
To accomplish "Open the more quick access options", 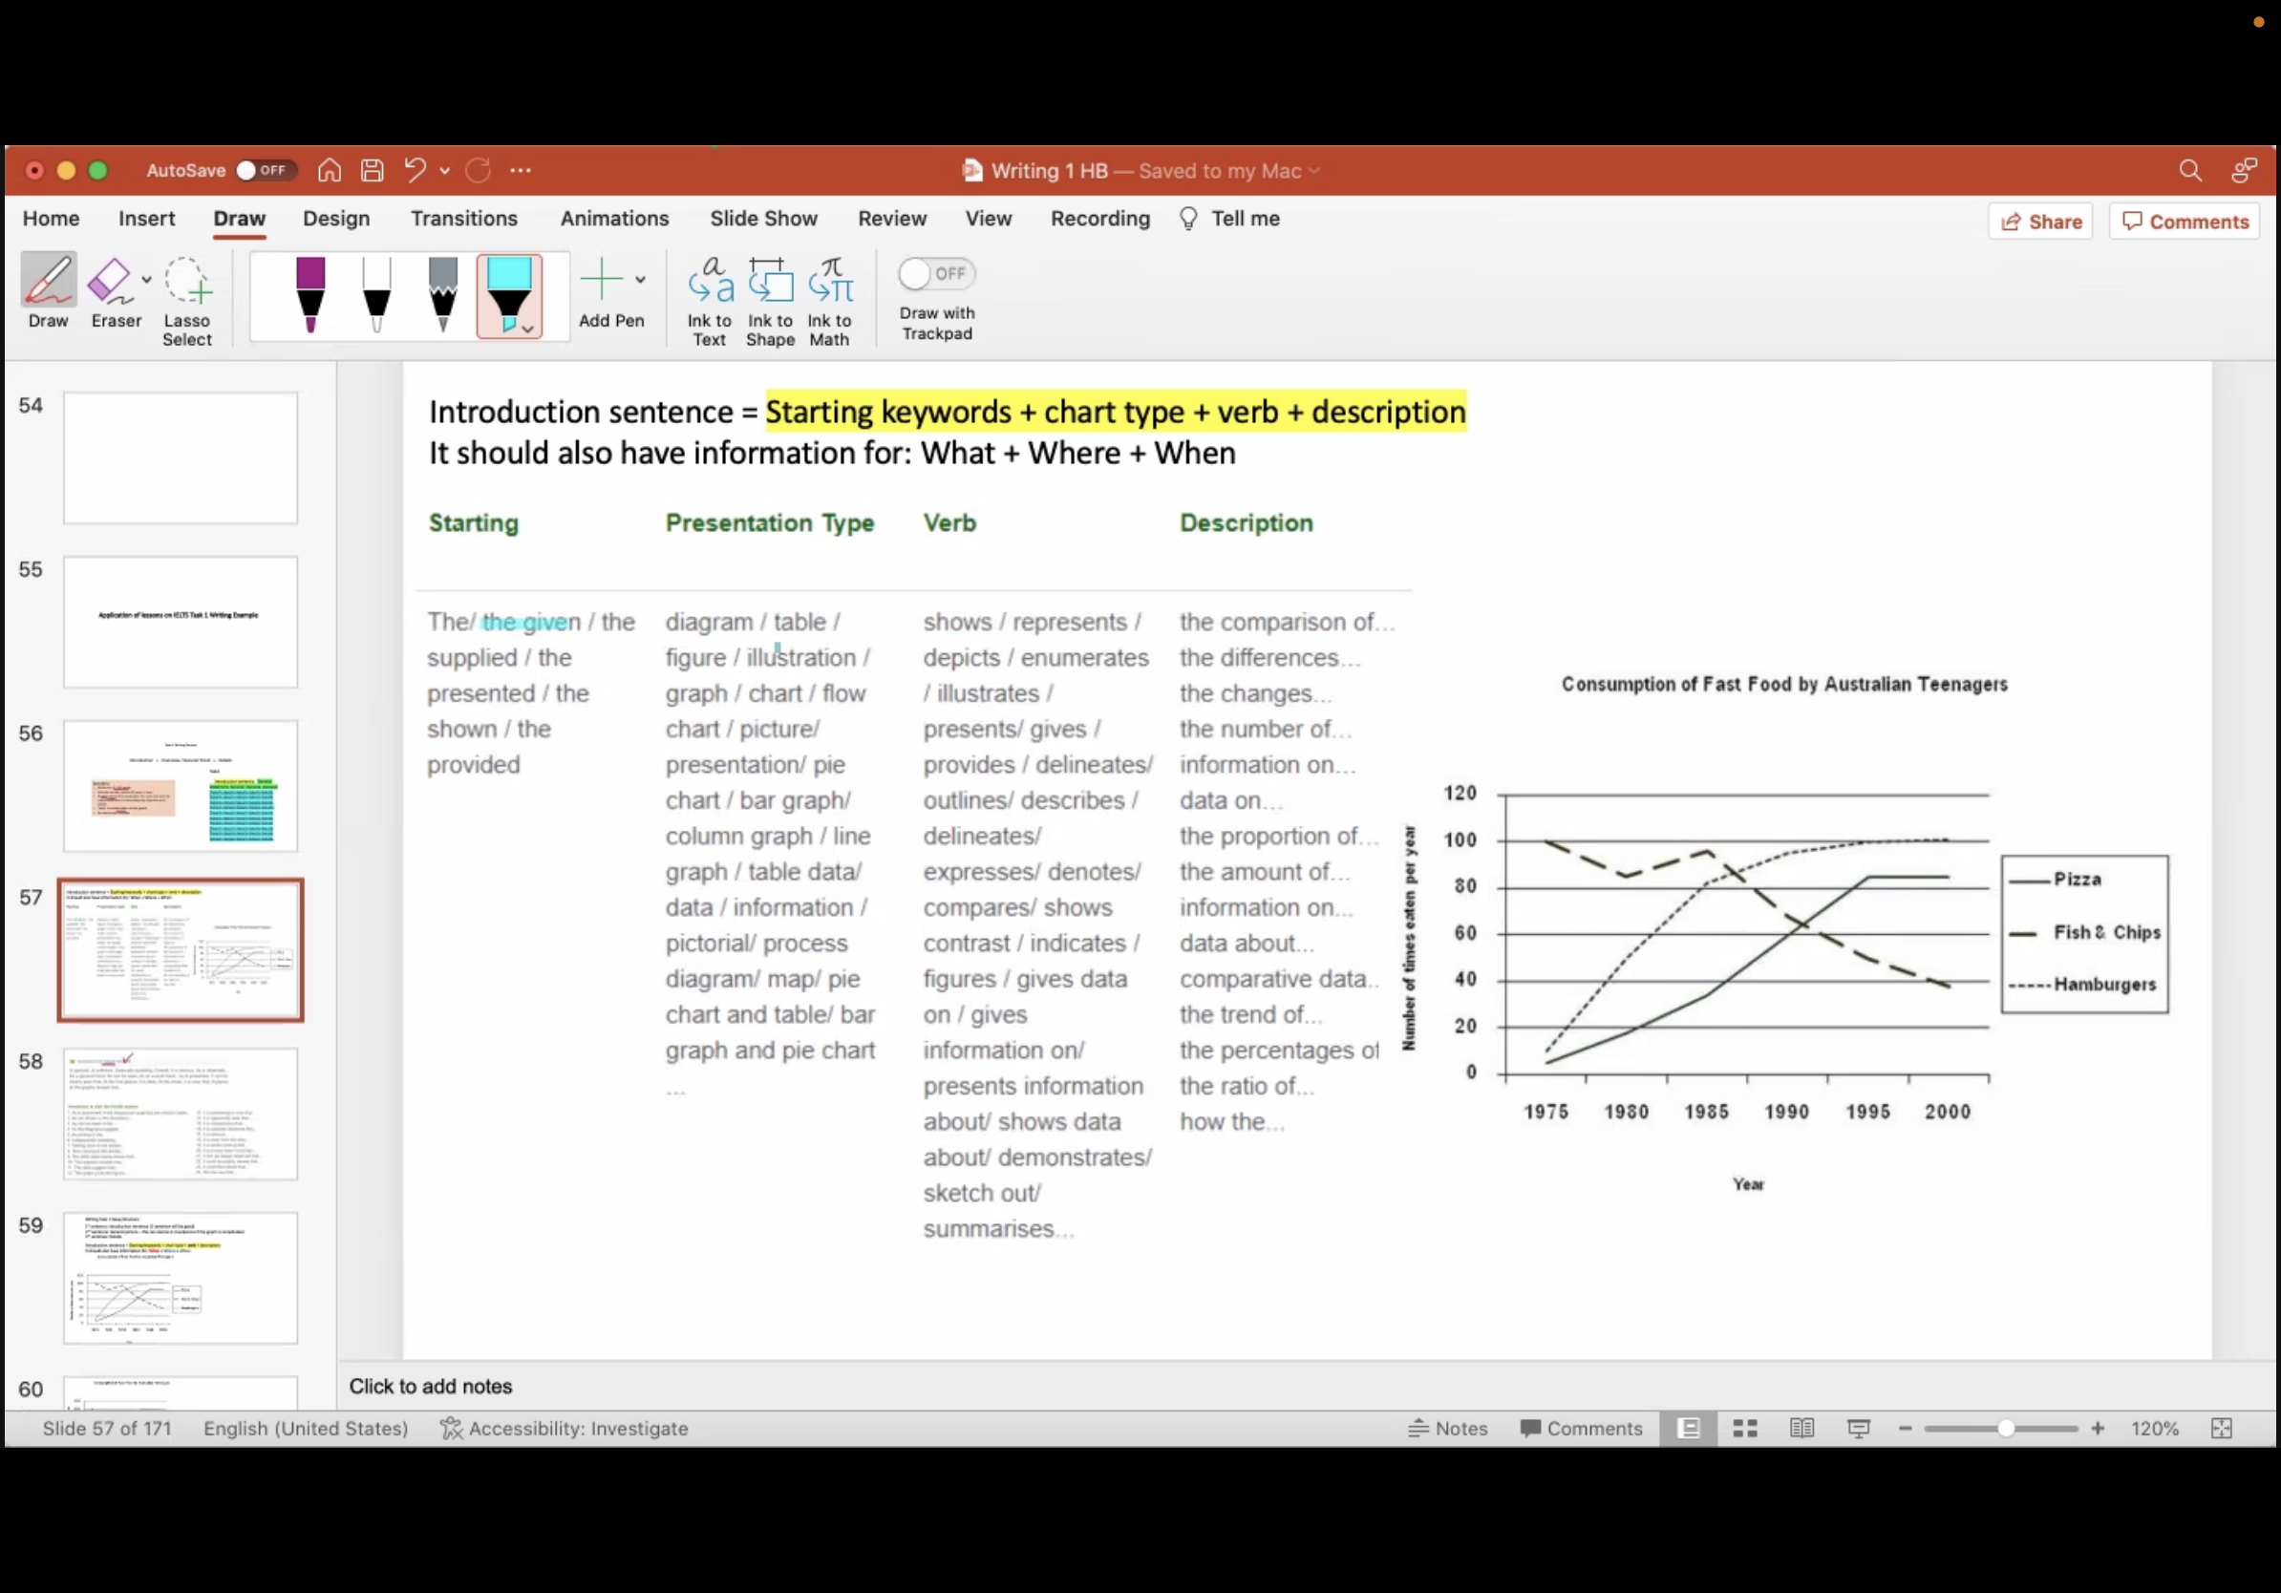I will [x=521, y=171].
